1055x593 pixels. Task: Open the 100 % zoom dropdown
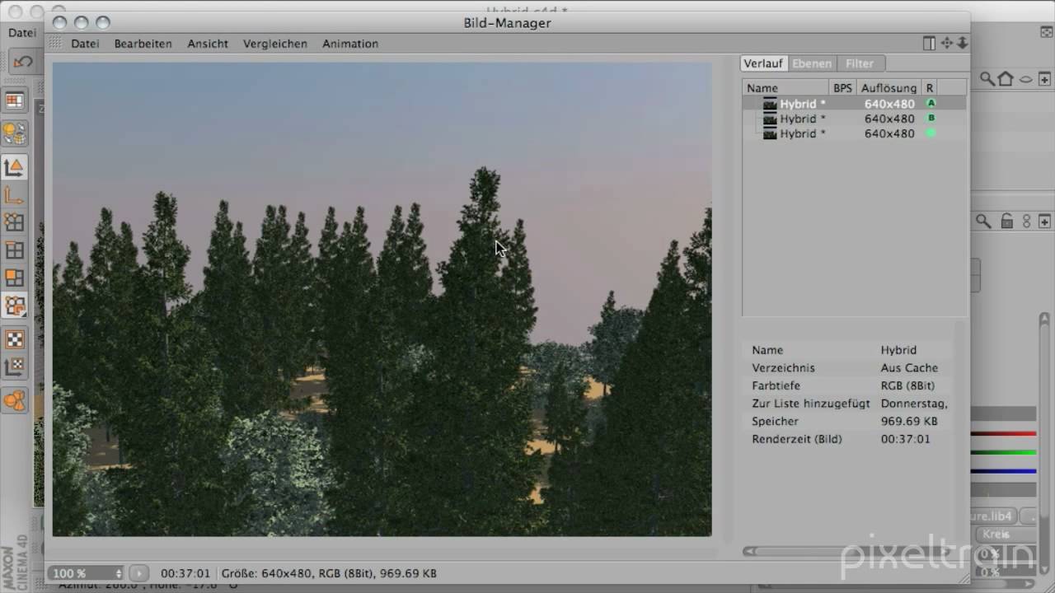click(x=87, y=573)
